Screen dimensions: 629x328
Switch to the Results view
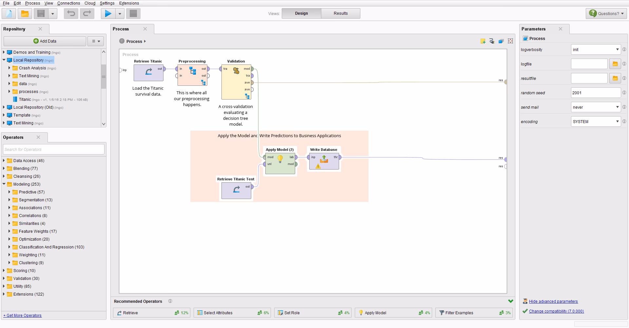340,13
